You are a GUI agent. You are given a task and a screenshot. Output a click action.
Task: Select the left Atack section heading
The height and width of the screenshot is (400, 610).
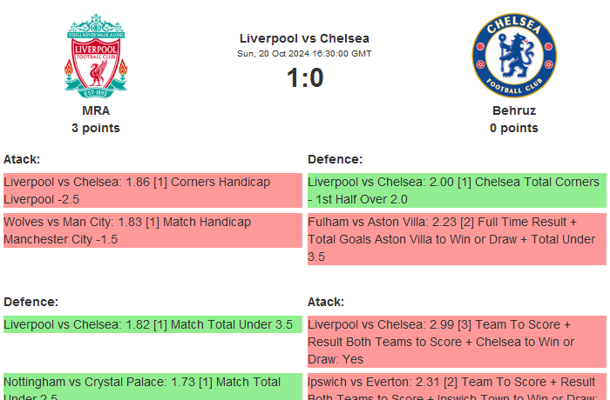22,159
